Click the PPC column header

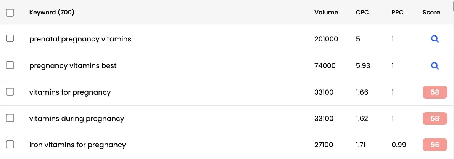coord(397,13)
